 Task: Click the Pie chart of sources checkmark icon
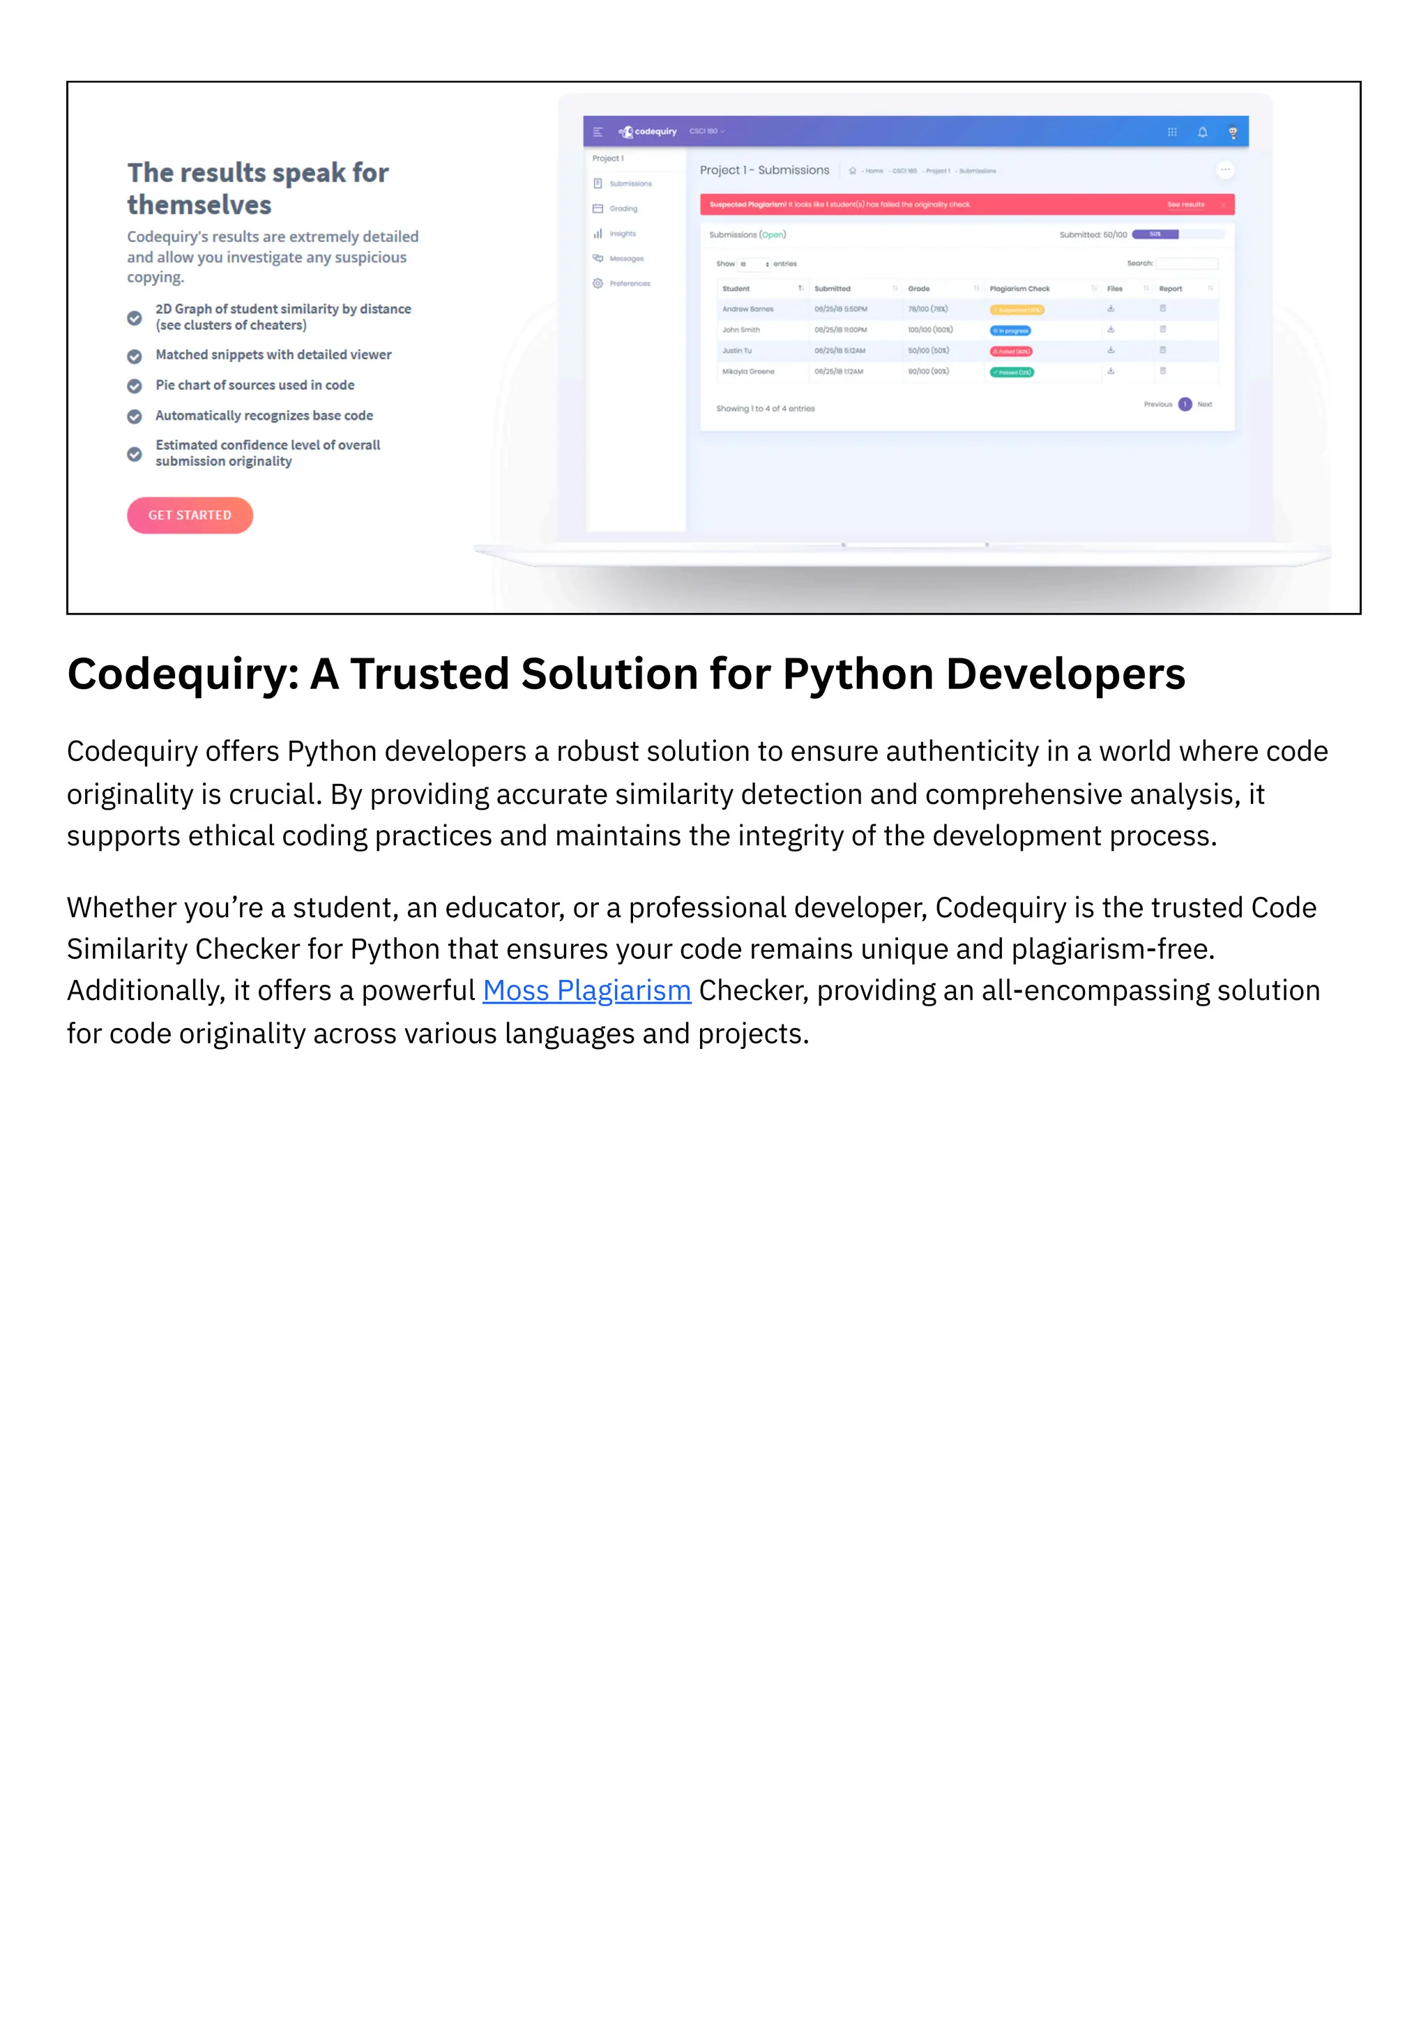(x=135, y=386)
